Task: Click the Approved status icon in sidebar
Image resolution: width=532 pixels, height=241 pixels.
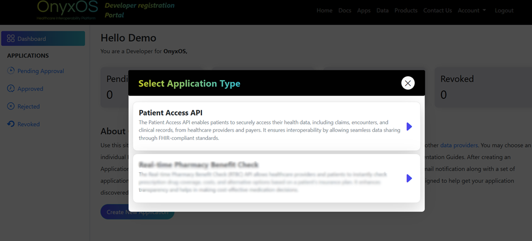Action: tap(11, 89)
